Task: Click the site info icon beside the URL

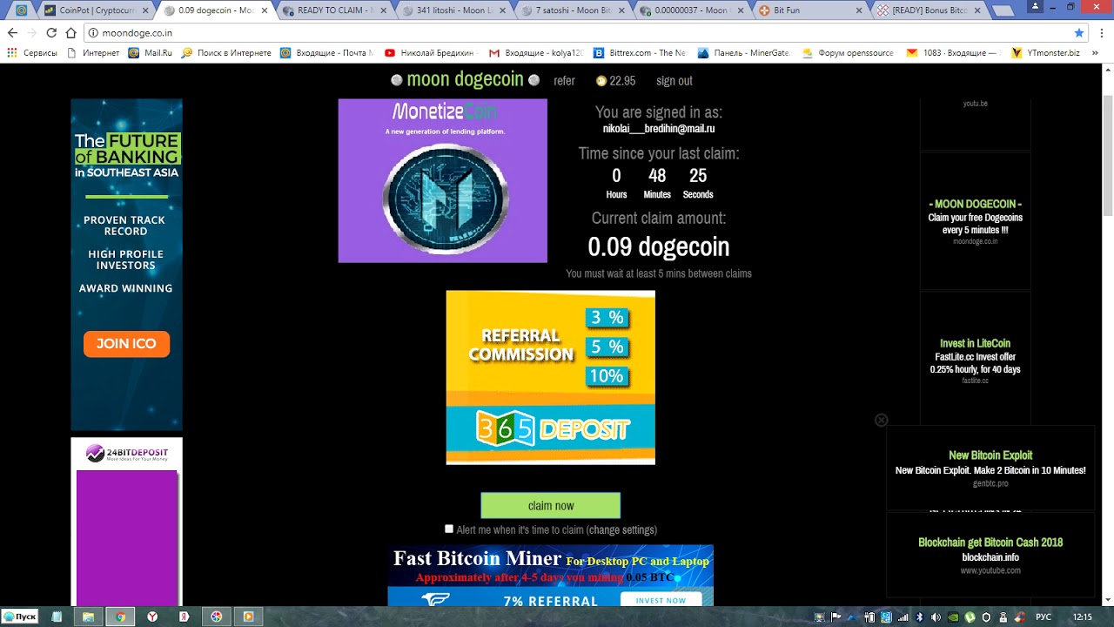Action: click(92, 33)
